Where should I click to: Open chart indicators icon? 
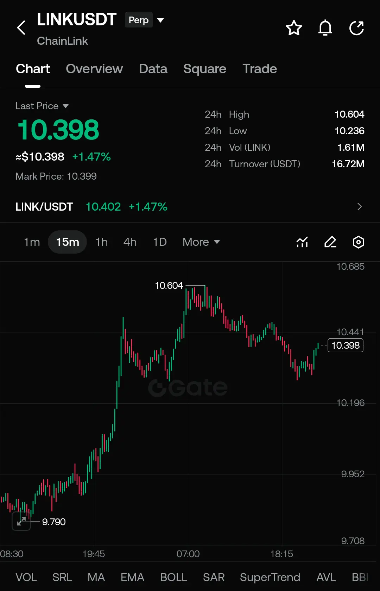click(x=302, y=242)
